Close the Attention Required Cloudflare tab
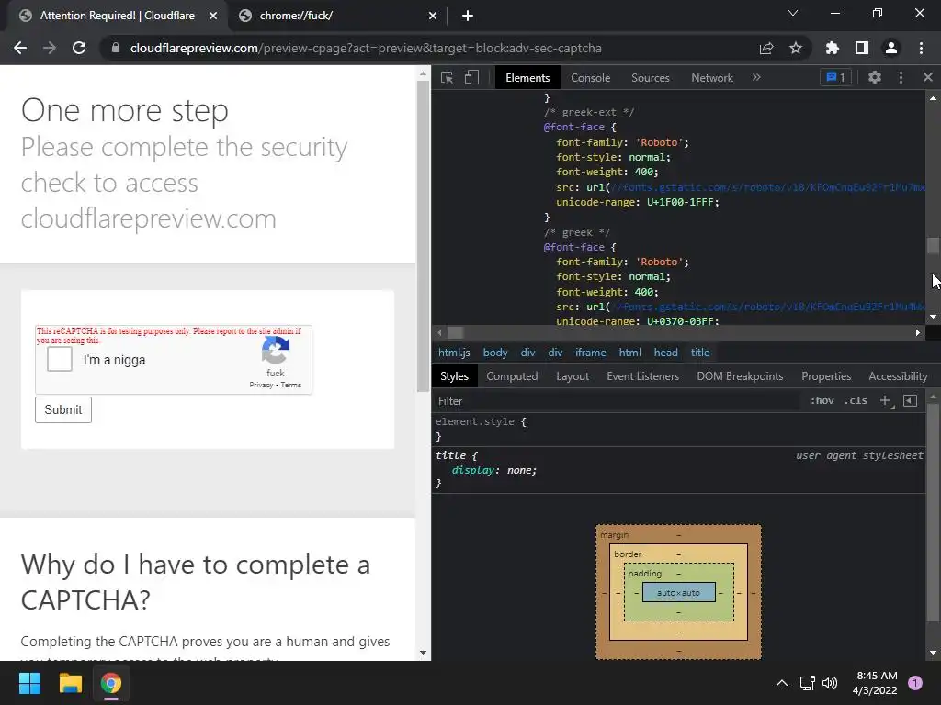Screen dimensions: 941x705 (213, 16)
